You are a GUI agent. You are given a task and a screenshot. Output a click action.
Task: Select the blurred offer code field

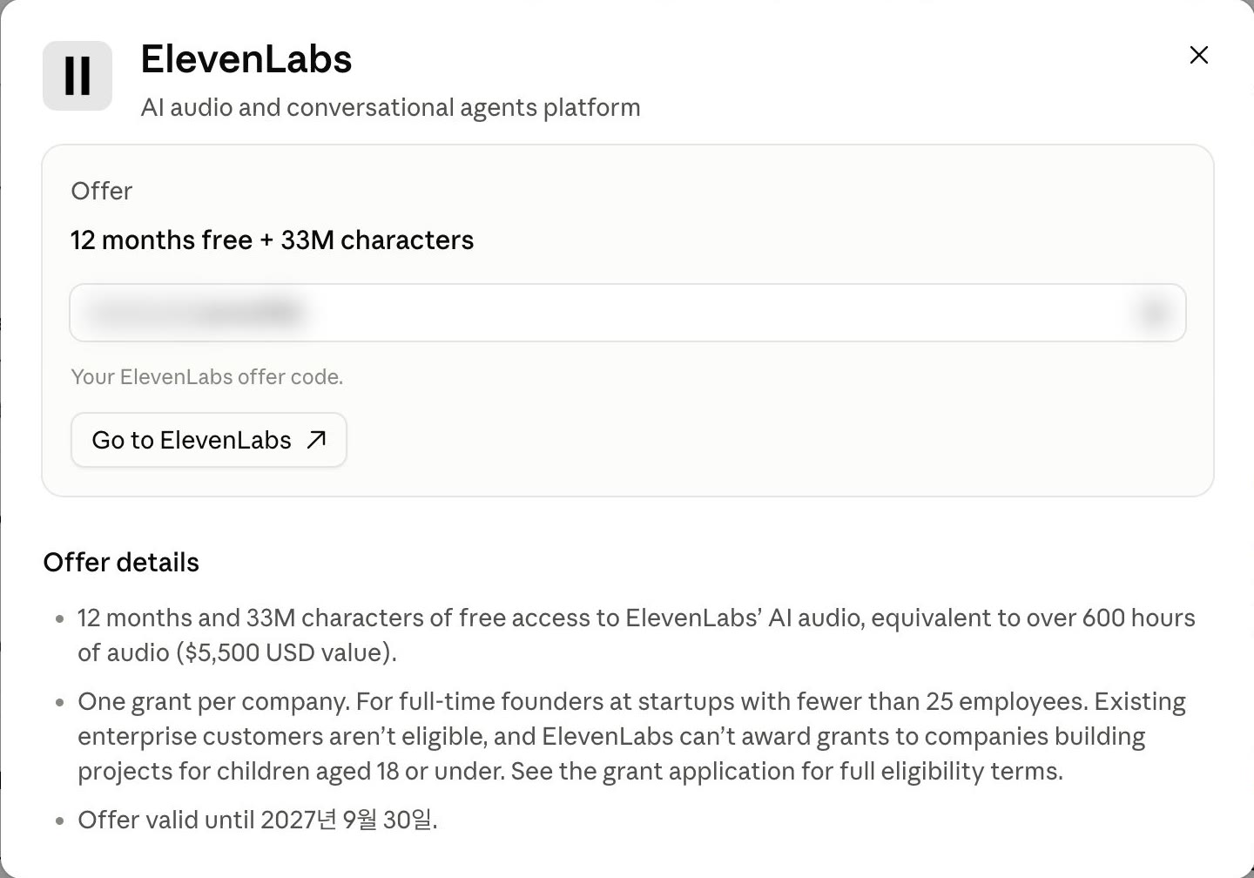point(628,313)
